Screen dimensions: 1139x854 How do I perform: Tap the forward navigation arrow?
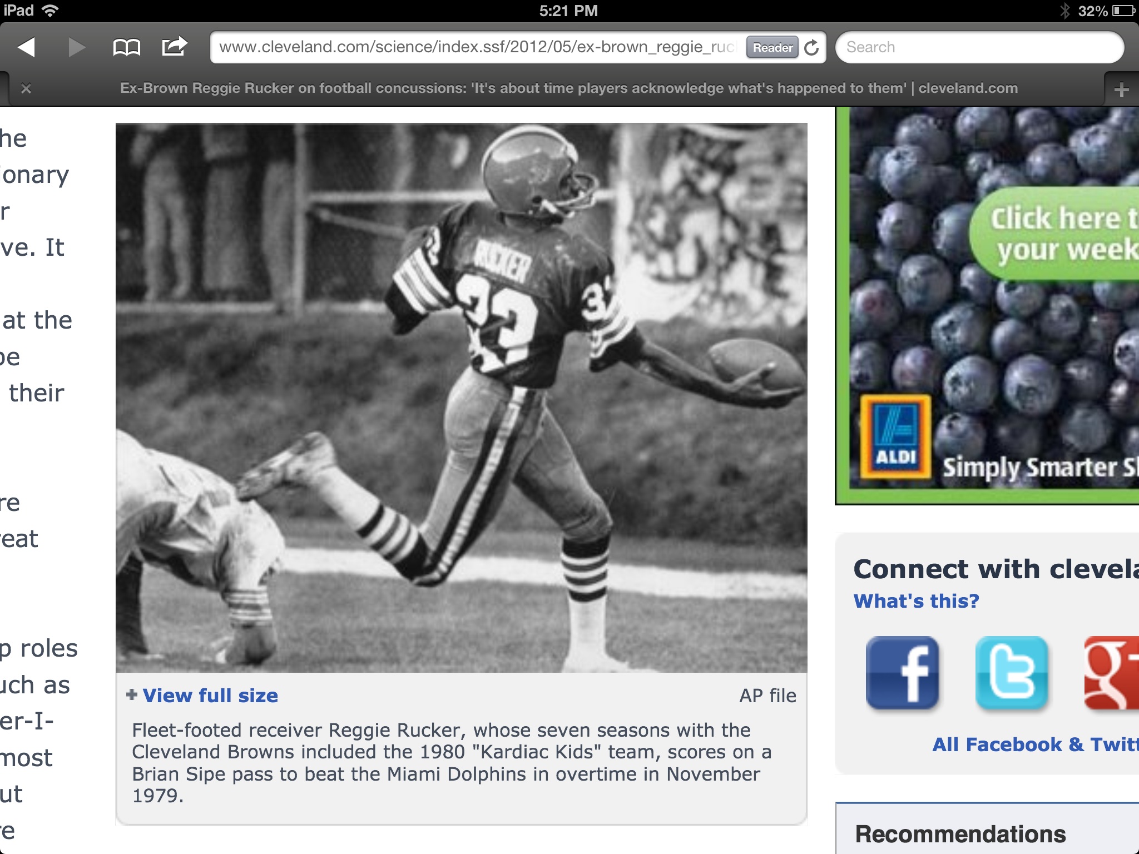click(77, 47)
